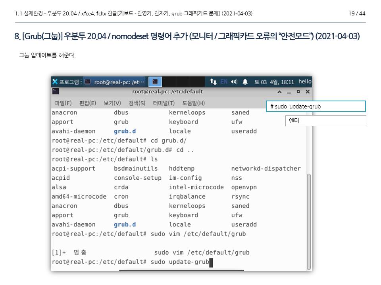Click 'acpid' in the listing

pos(61,178)
